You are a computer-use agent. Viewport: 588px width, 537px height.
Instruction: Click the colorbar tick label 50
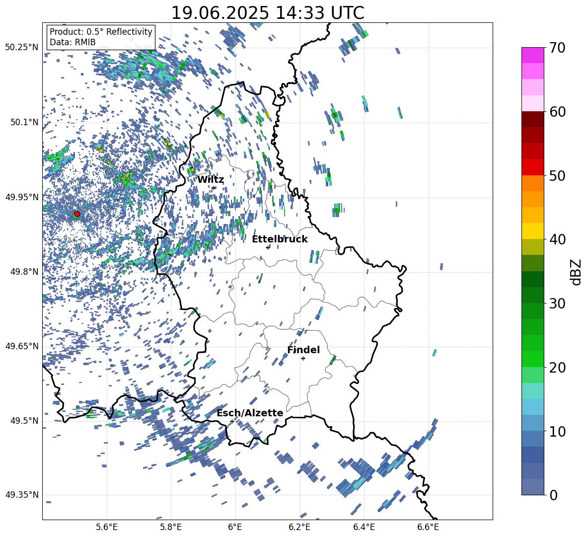tap(557, 176)
